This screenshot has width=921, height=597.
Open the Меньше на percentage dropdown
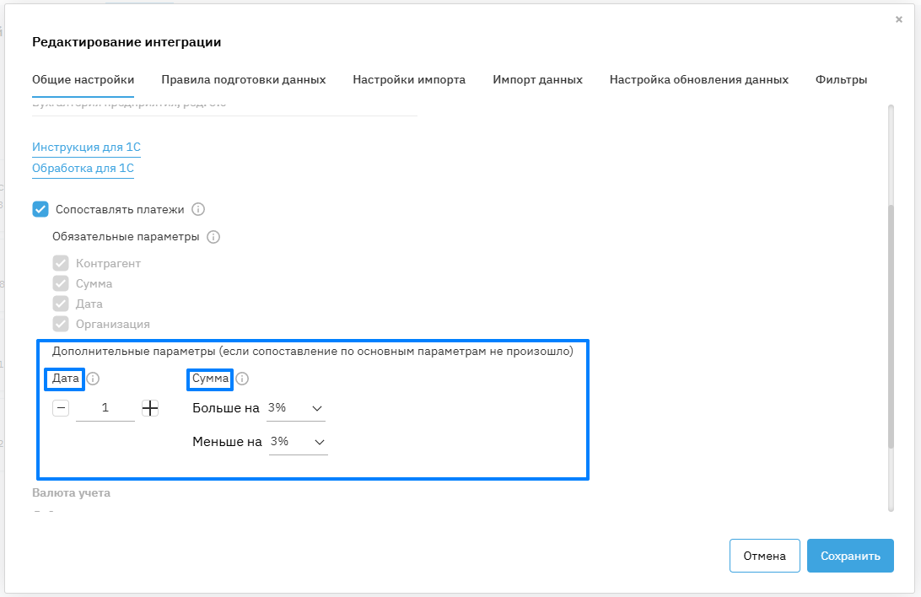pos(298,442)
